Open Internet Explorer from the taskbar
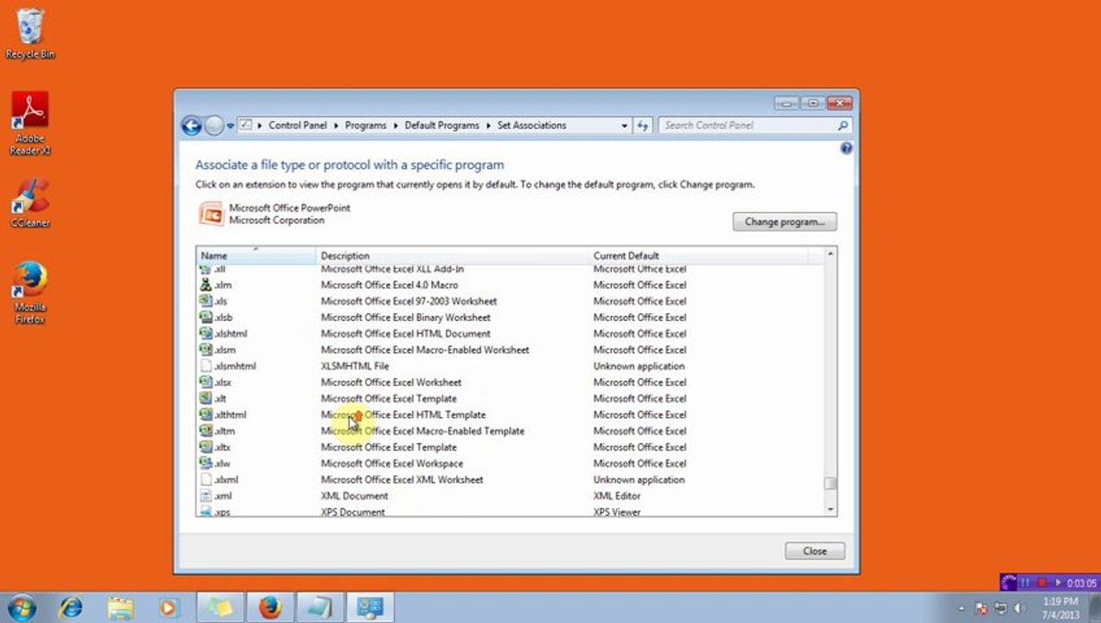 click(x=70, y=607)
